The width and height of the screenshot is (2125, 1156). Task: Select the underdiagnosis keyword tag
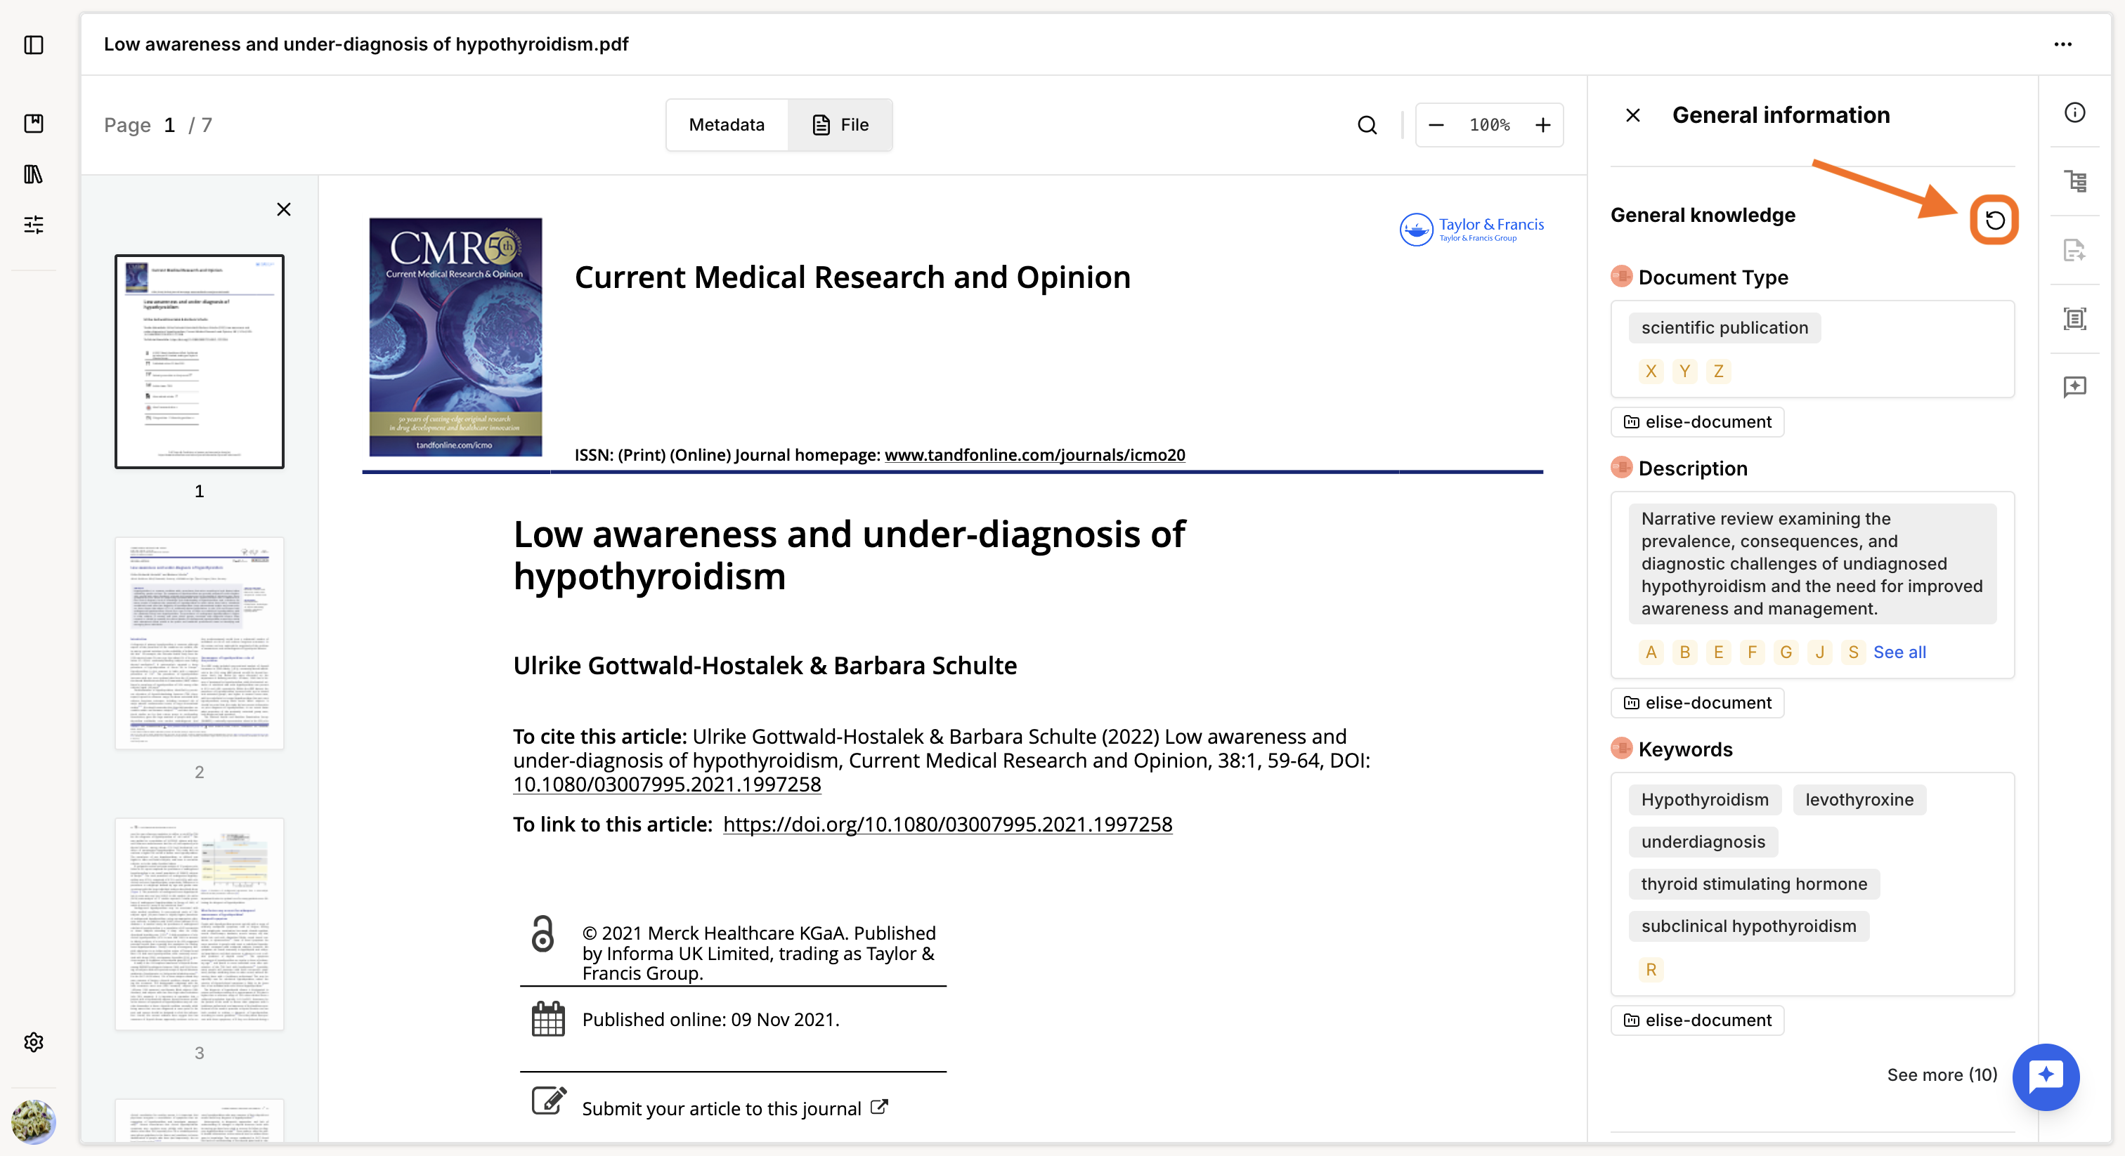point(1703,842)
